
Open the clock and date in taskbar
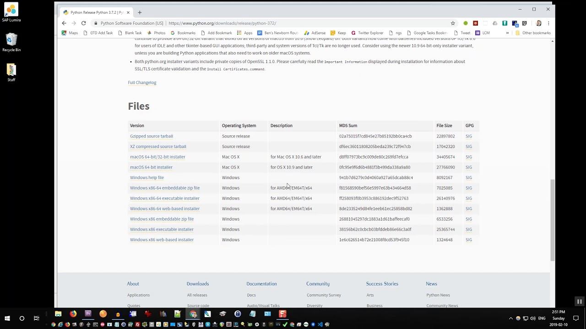(x=559, y=318)
